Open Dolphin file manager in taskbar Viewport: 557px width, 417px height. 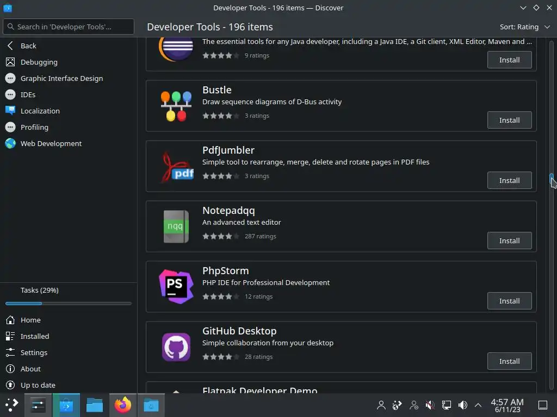[95, 405]
